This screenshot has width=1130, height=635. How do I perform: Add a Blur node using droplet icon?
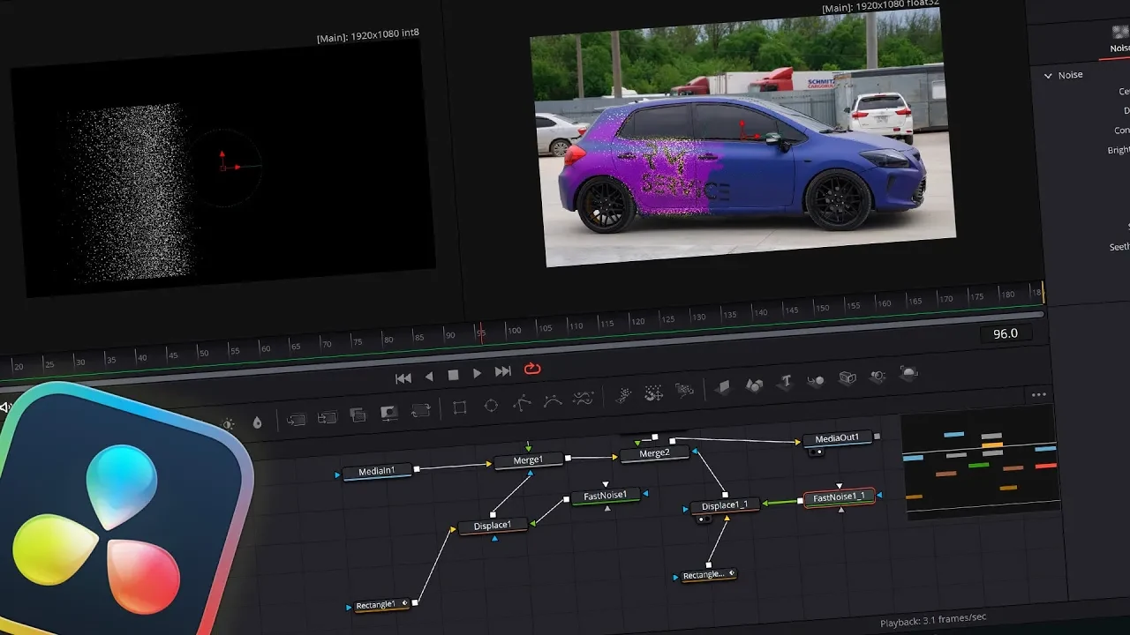tap(257, 422)
